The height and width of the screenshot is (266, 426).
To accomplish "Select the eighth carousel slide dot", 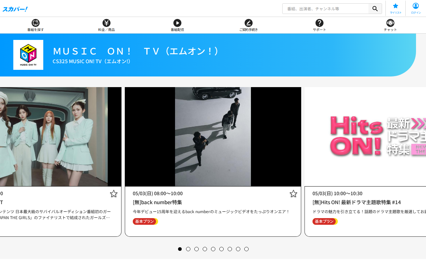I will click(238, 249).
